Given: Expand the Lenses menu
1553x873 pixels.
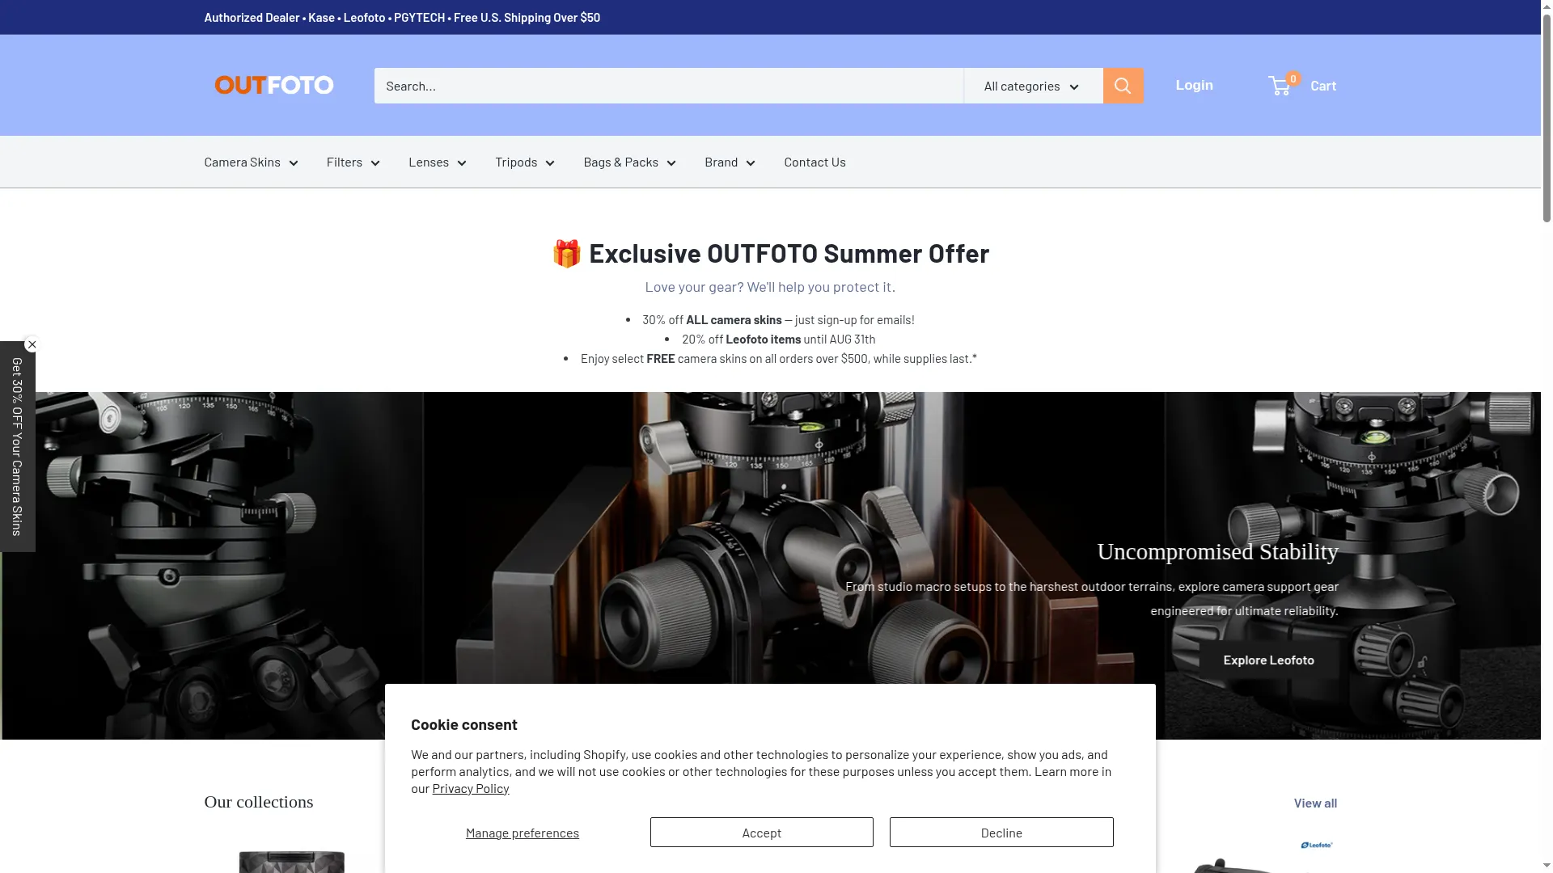Looking at the screenshot, I should tap(438, 162).
